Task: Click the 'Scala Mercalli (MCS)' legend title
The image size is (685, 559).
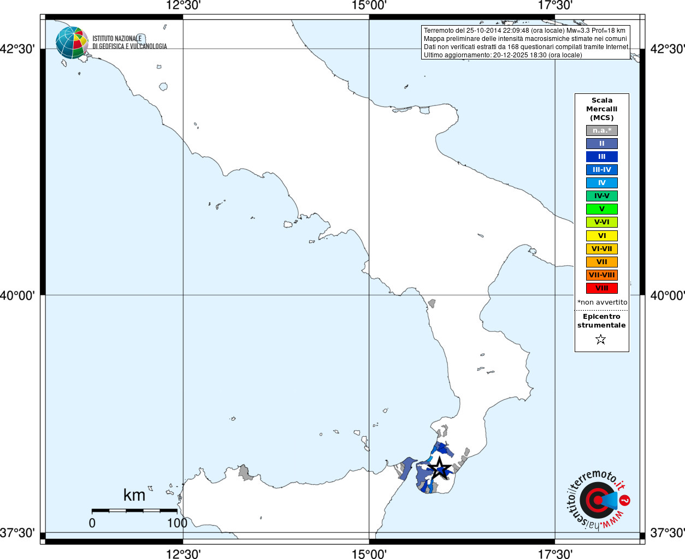Action: (x=602, y=109)
